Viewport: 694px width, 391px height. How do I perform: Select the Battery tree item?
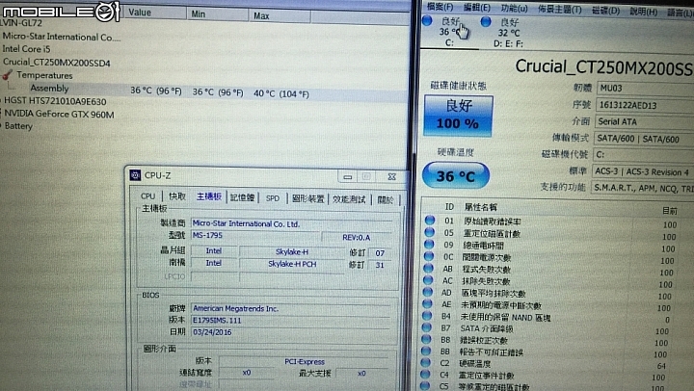18,126
